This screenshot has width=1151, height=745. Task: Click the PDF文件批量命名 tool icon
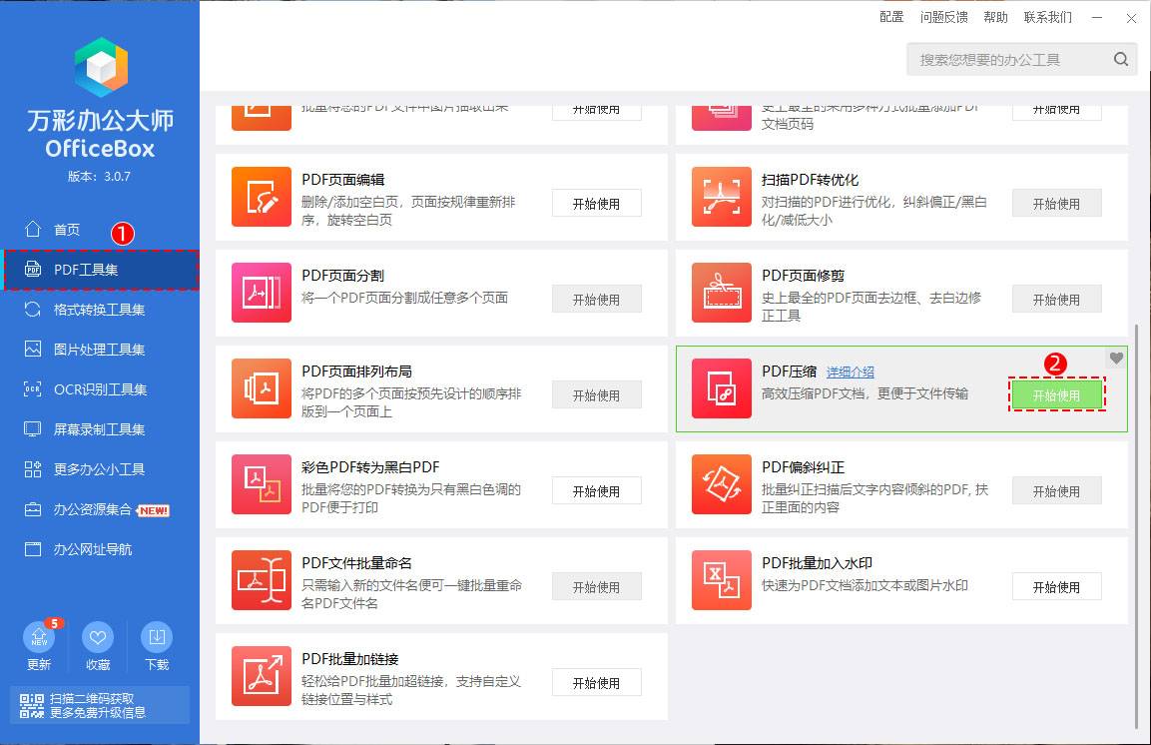(262, 580)
